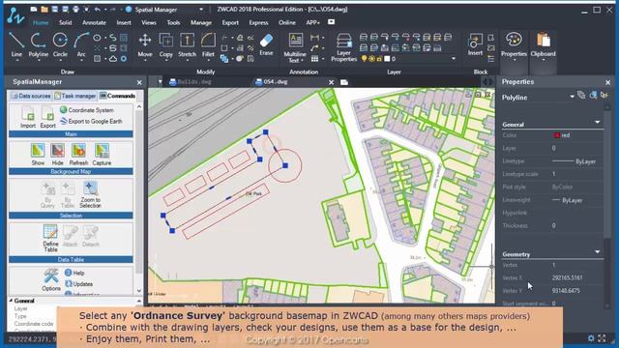The width and height of the screenshot is (619, 348).
Task: Open the Home ribbon tab
Action: pyautogui.click(x=41, y=23)
